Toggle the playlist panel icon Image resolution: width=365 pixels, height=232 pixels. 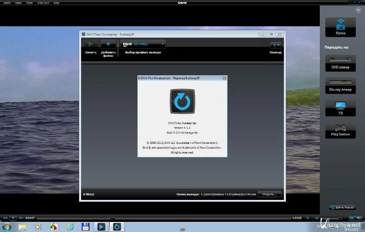coord(352,218)
